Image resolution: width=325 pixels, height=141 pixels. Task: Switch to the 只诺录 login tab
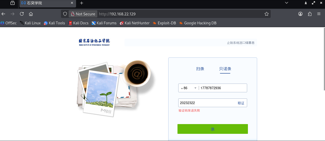(225, 69)
